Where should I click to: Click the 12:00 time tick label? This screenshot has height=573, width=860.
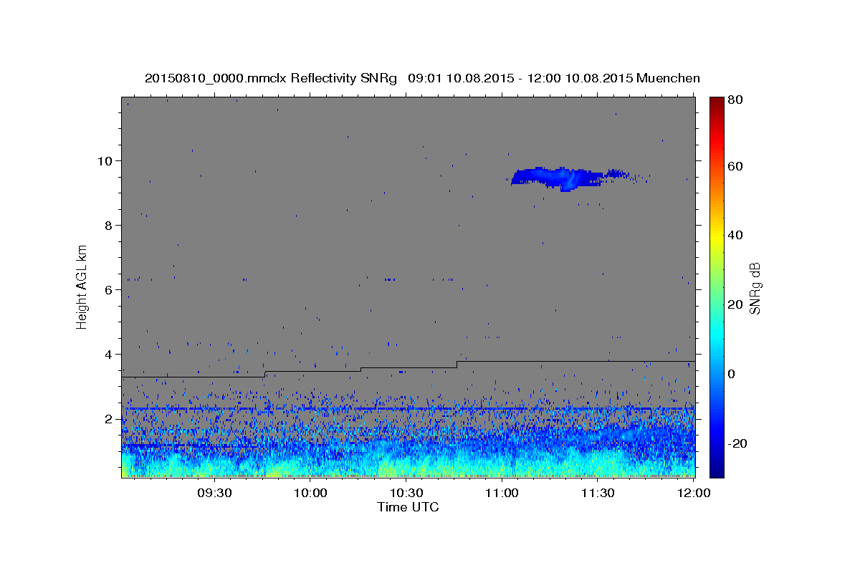(x=693, y=493)
